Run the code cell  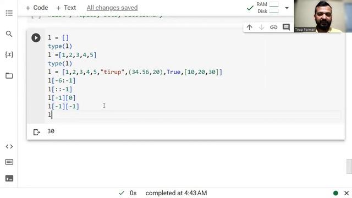[x=36, y=38]
